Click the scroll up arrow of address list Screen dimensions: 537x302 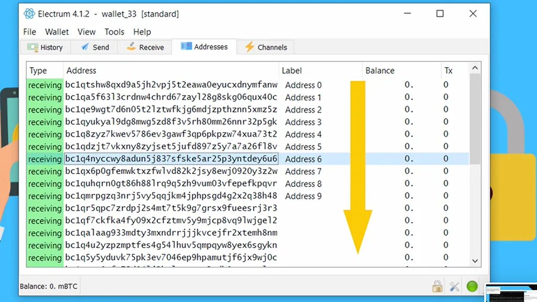pos(475,68)
